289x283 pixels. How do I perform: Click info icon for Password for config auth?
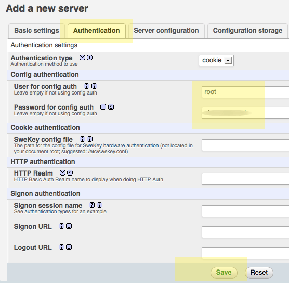(x=111, y=107)
